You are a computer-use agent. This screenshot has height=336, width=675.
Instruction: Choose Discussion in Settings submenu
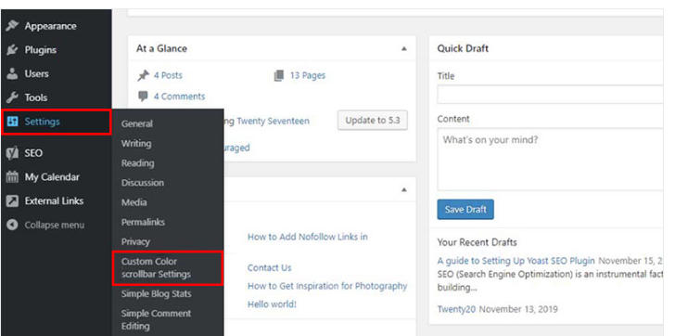pos(143,183)
